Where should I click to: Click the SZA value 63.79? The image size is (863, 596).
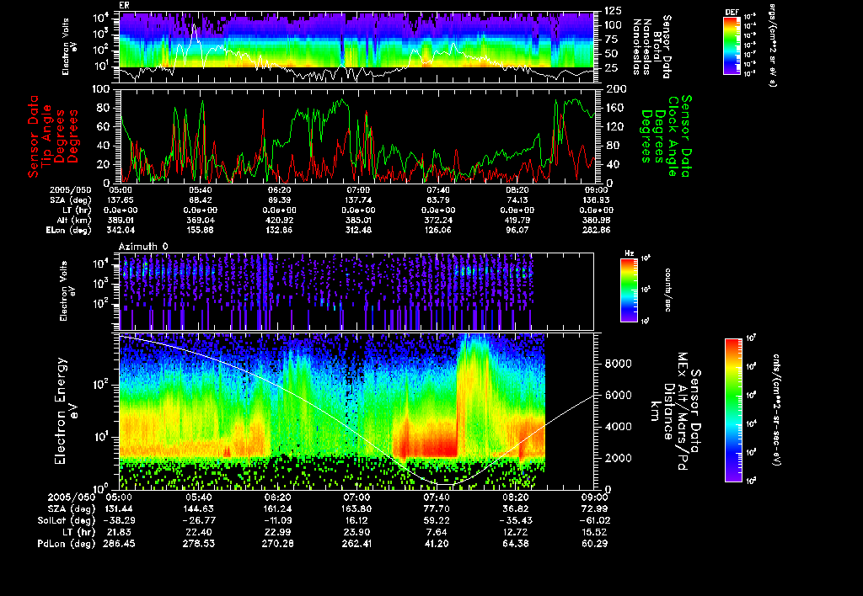pos(438,200)
